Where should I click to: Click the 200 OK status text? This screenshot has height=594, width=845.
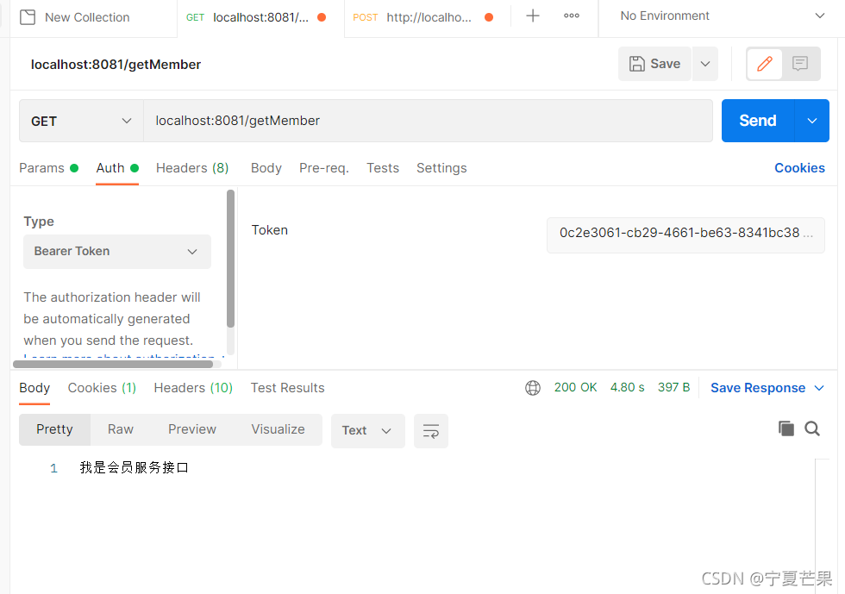[576, 388]
